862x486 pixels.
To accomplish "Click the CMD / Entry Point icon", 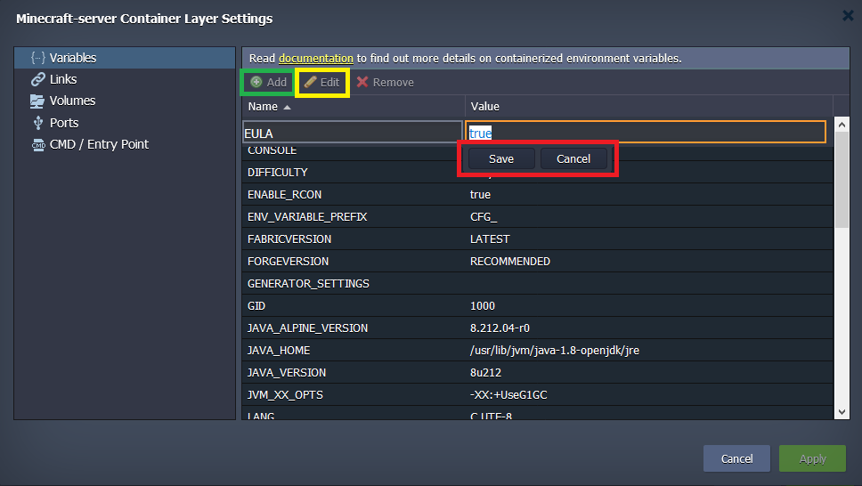I will (37, 144).
